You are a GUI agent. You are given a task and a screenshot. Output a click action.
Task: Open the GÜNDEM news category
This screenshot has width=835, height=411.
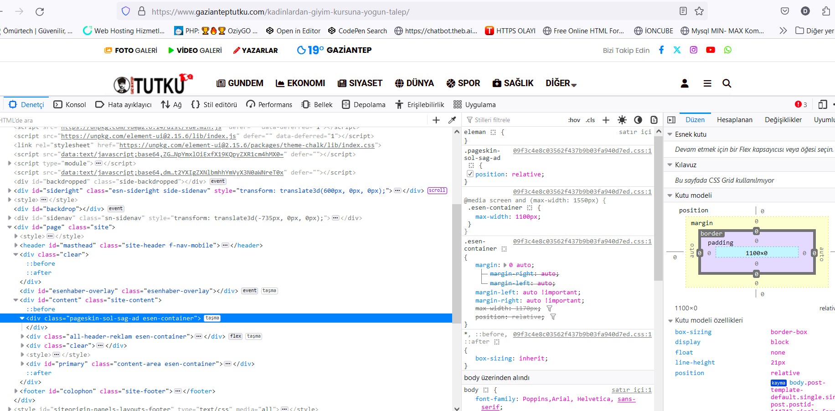tap(240, 83)
